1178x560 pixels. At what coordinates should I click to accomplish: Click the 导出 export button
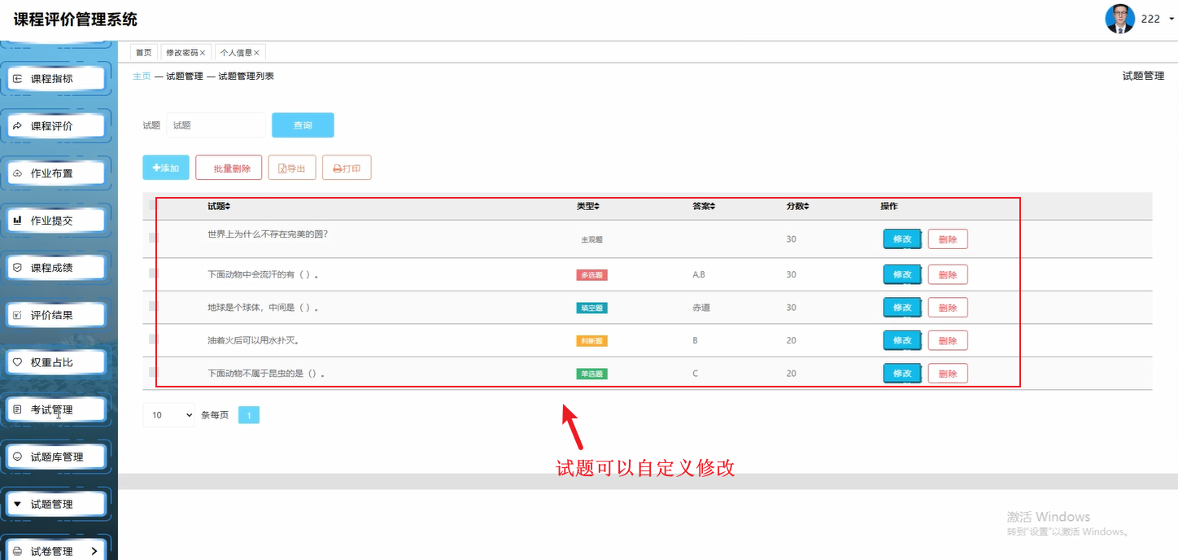tap(292, 168)
